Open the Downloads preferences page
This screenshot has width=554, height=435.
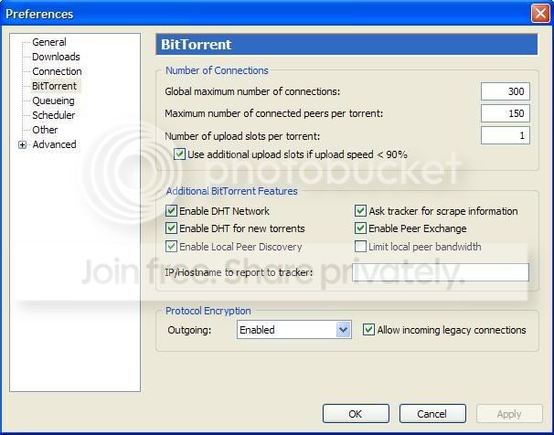pos(56,57)
